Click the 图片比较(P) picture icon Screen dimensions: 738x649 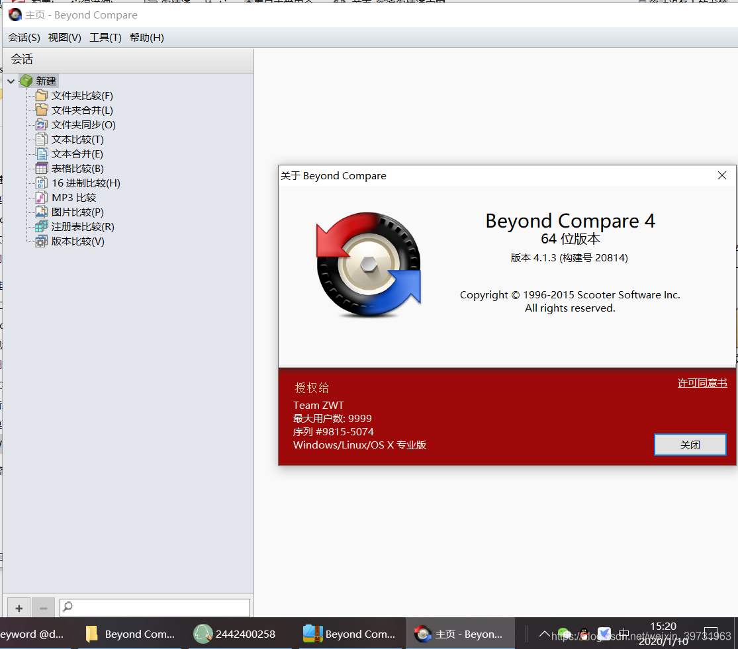point(42,212)
